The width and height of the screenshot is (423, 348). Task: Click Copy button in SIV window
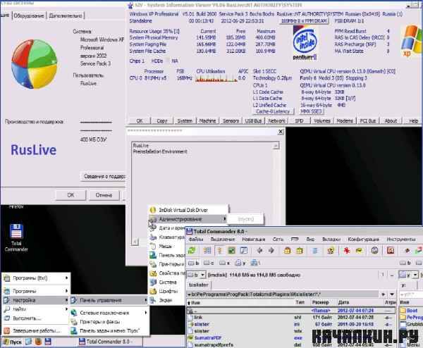click(x=162, y=120)
